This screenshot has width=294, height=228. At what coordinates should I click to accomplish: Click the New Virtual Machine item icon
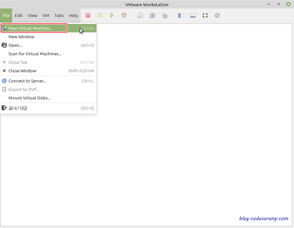pyautogui.click(x=4, y=28)
